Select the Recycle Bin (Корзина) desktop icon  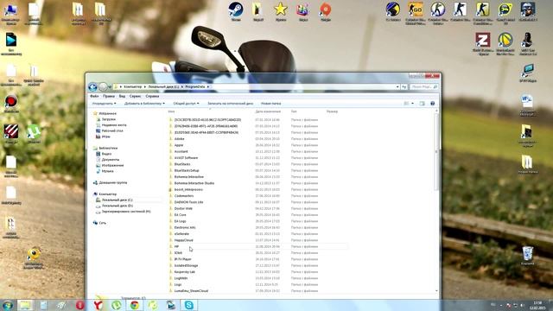point(528,256)
